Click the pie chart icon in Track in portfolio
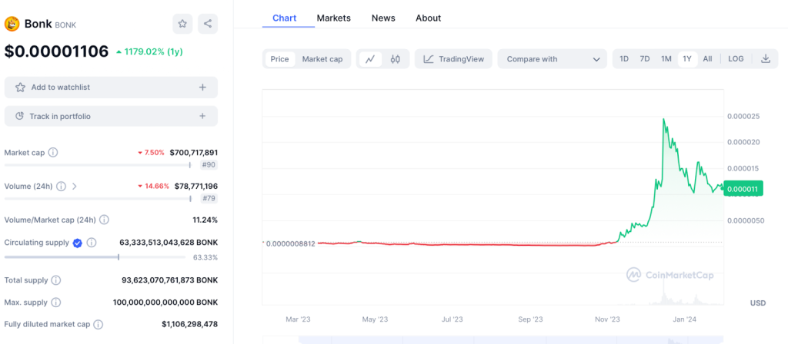Image resolution: width=788 pixels, height=344 pixels. coord(19,117)
